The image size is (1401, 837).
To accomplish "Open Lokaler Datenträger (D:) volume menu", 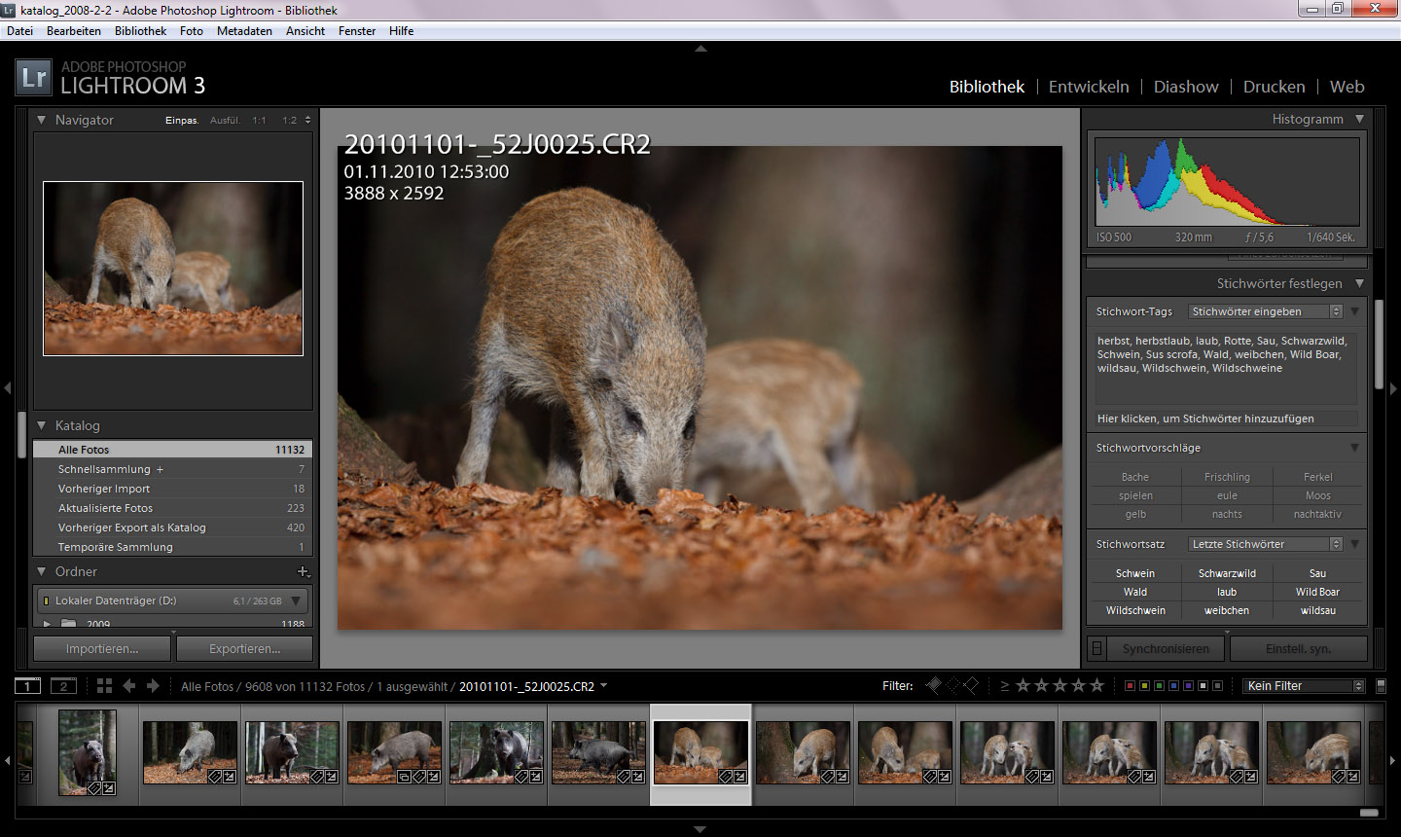I will [296, 600].
